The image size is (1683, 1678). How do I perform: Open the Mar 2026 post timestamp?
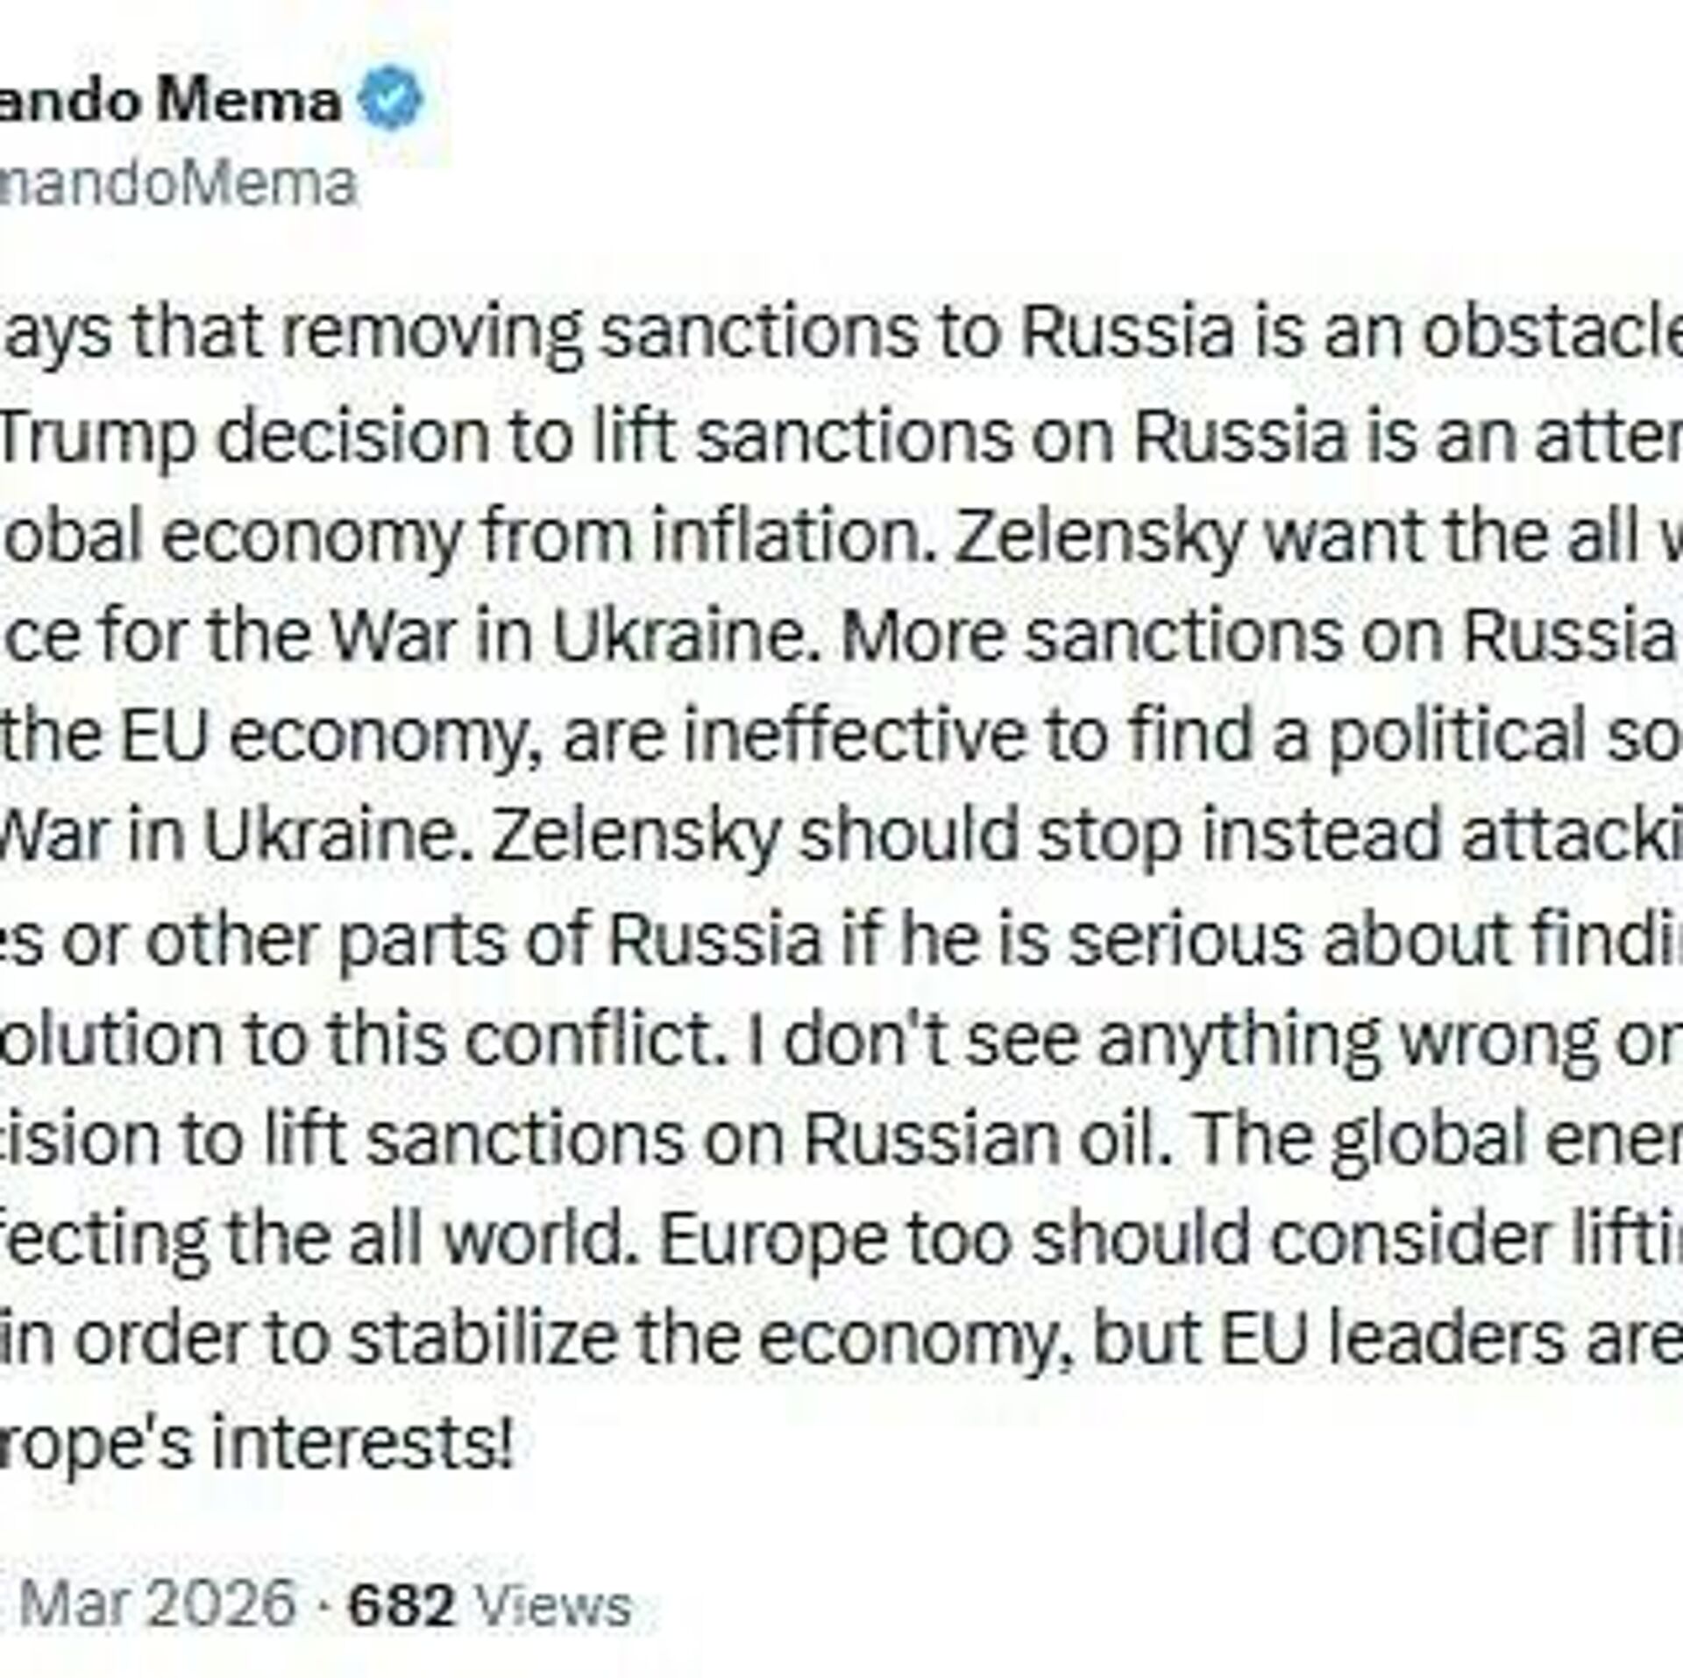[158, 1603]
